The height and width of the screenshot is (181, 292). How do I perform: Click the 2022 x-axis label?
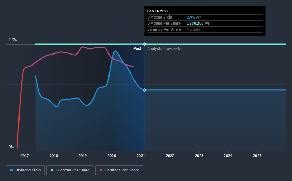170,156
